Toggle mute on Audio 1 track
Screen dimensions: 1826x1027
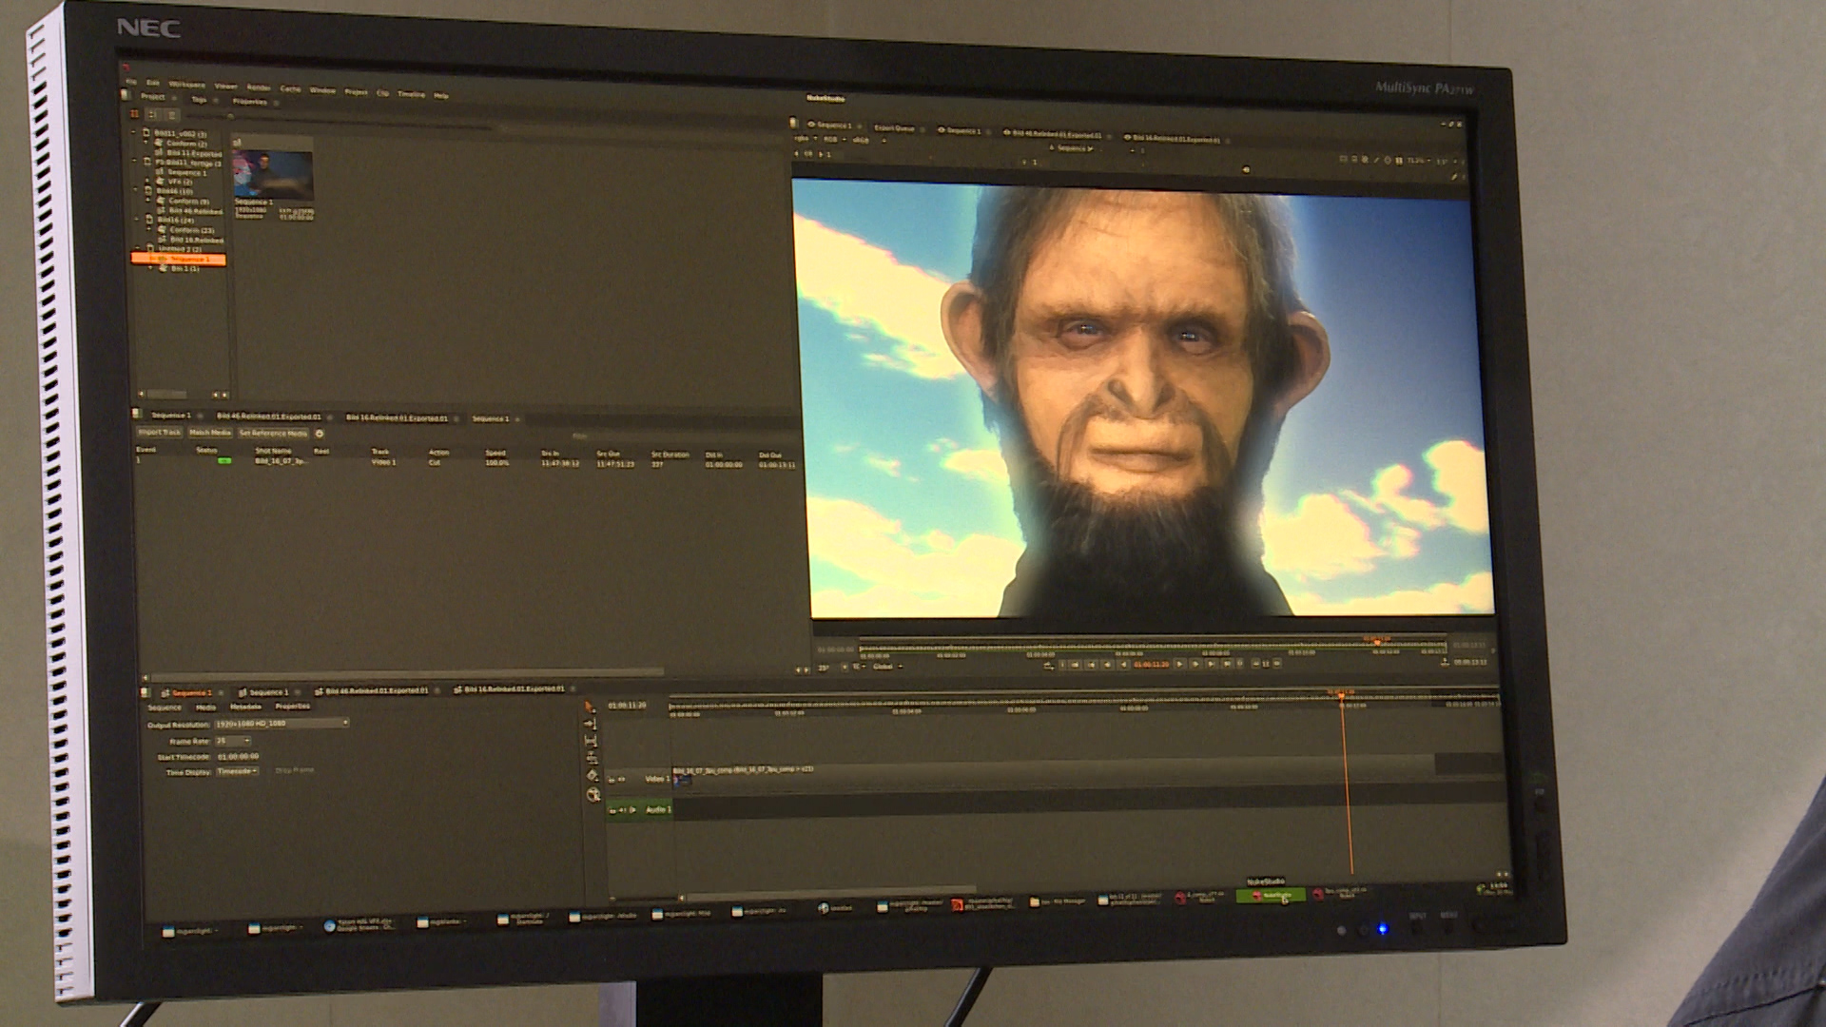coord(623,810)
